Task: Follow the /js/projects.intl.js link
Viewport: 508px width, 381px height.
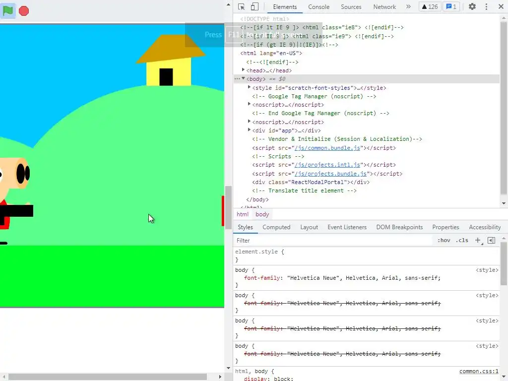Action: (x=327, y=165)
